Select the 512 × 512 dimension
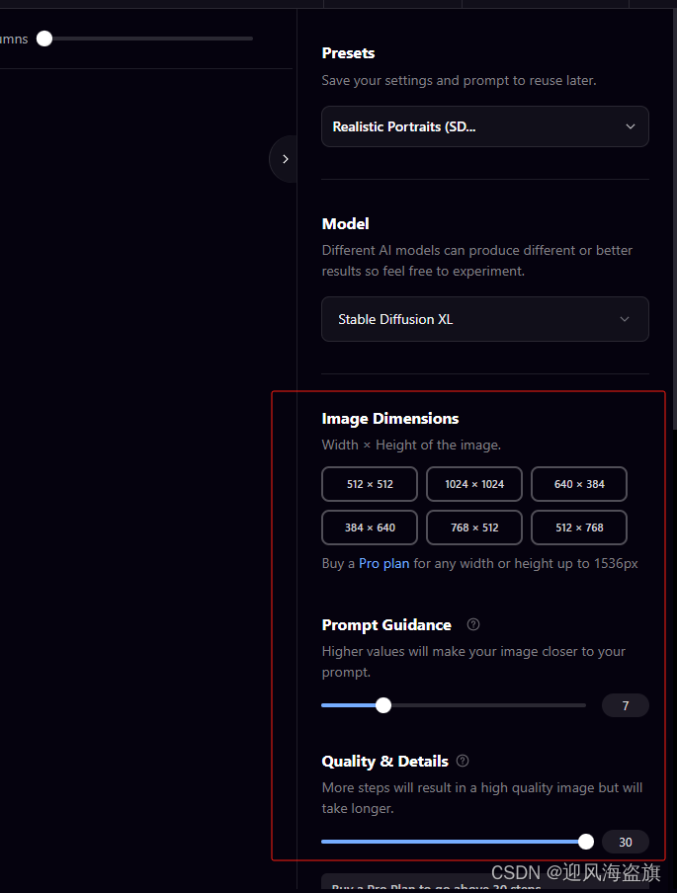This screenshot has width=677, height=893. (370, 484)
